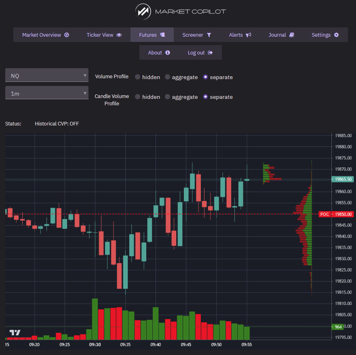
Task: Open the Alerts tab
Action: click(x=240, y=35)
